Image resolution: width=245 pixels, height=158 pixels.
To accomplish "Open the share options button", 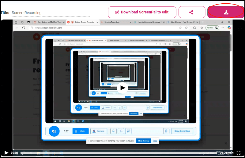I will pyautogui.click(x=192, y=12).
